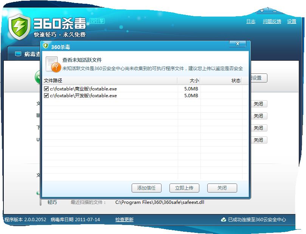Click the 查看未知活跃文件 dialog heading
This screenshot has height=234, width=306.
point(82,60)
